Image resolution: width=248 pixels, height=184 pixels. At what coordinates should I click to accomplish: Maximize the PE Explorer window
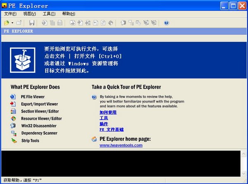point(233,6)
